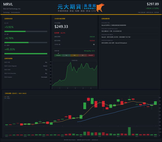This screenshot has height=142, width=162.
Task: Click the $249.33 average target price
Action: [x=61, y=27]
